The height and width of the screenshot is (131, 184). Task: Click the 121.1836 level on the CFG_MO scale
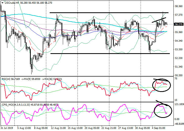pyautogui.click(x=178, y=104)
